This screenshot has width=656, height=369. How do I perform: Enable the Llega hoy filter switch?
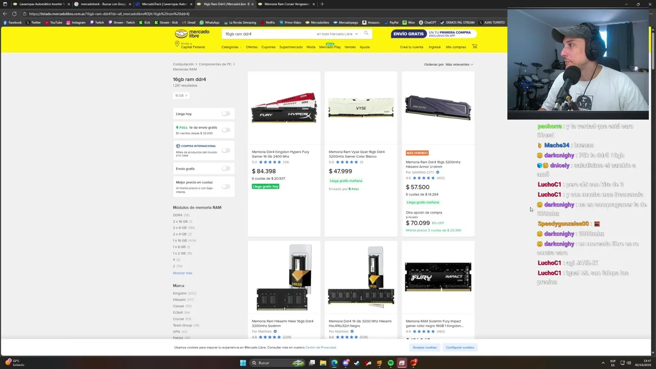click(225, 114)
